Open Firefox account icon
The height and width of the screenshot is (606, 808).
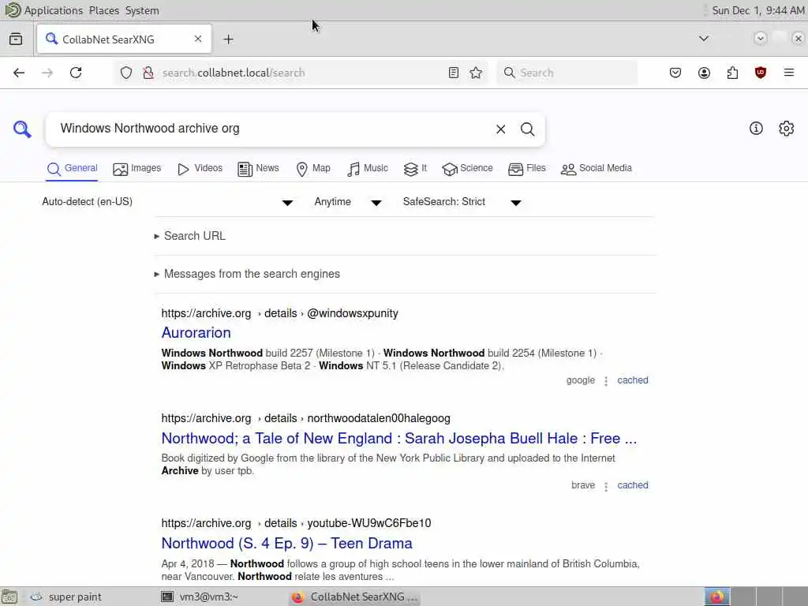pos(704,73)
